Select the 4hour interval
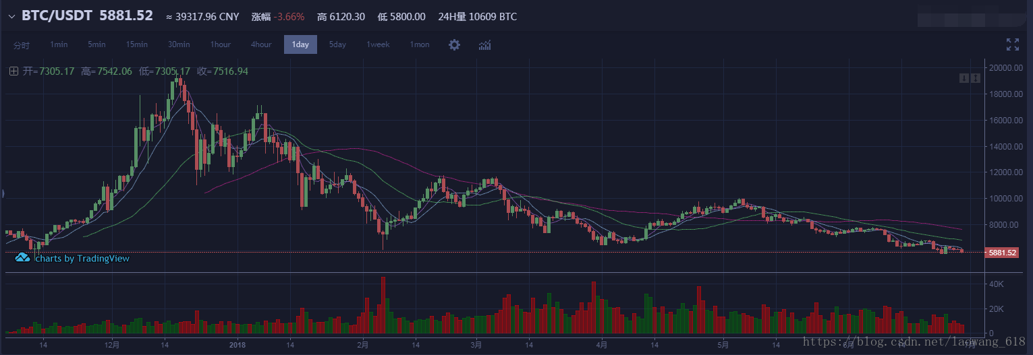 pos(261,44)
